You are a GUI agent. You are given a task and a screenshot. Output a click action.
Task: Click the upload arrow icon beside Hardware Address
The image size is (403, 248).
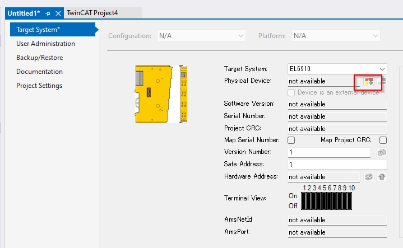[382, 177]
